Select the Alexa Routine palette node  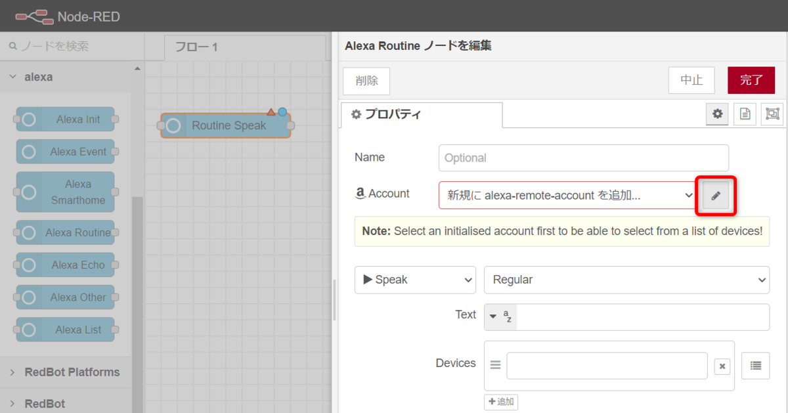65,232
